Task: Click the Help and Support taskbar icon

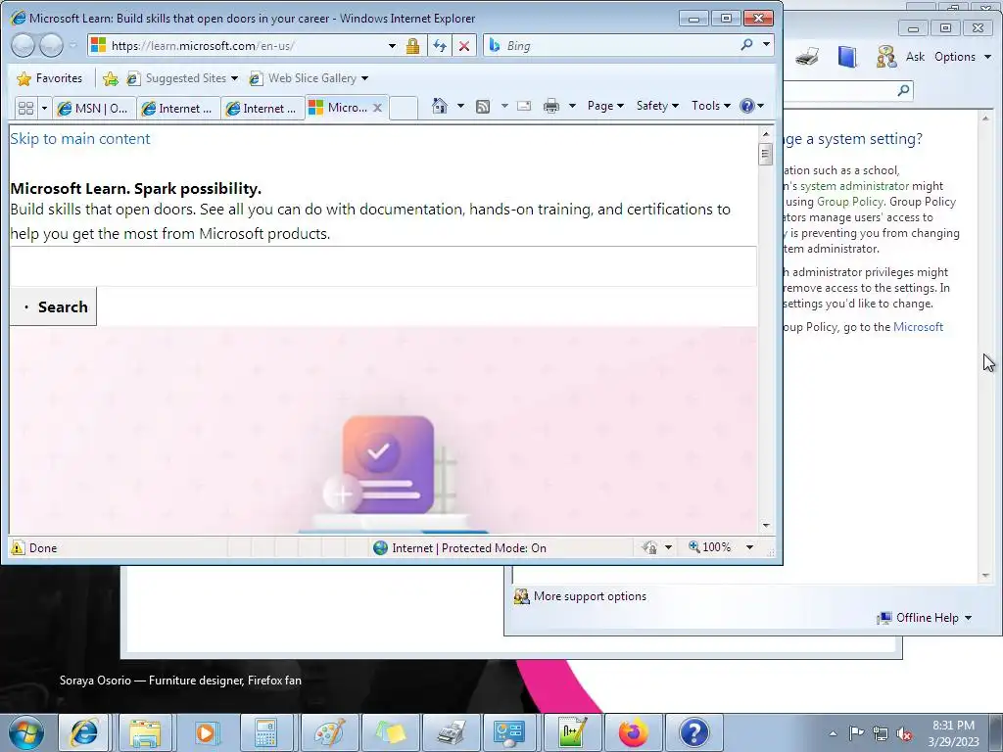Action: tap(694, 732)
